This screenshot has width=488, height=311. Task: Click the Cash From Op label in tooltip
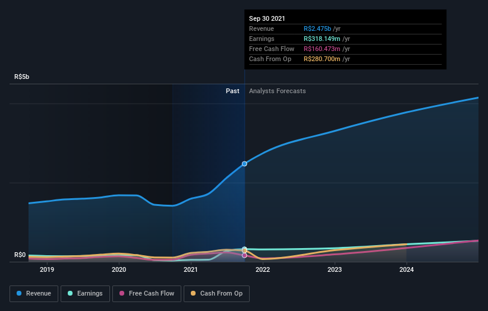click(270, 59)
